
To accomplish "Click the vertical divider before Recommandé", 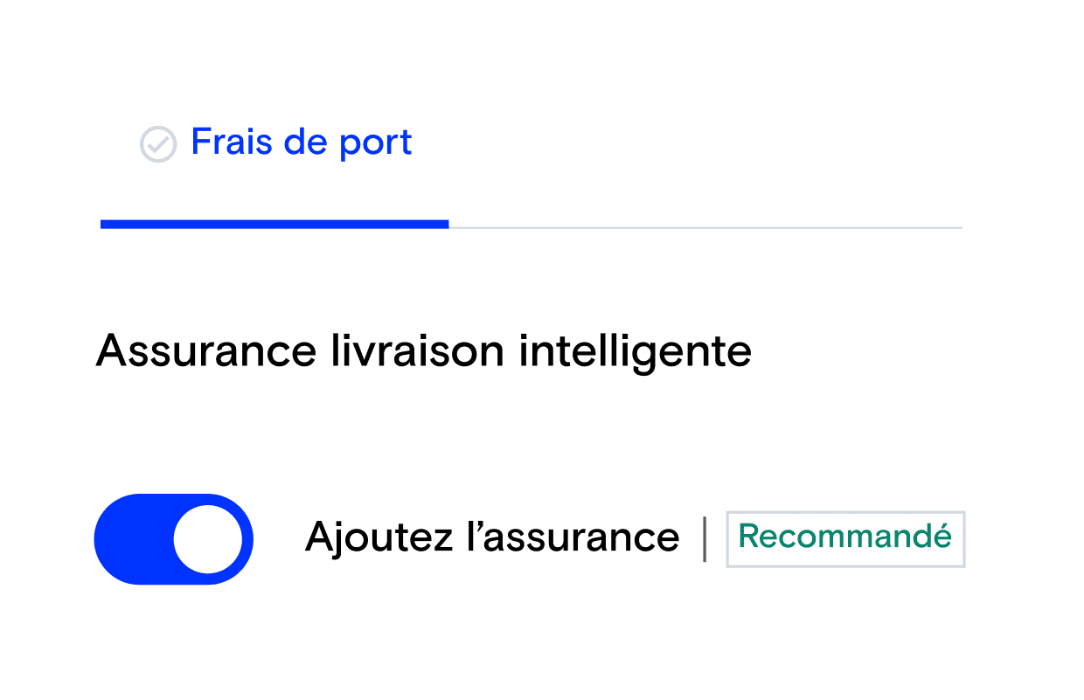I will pos(705,539).
